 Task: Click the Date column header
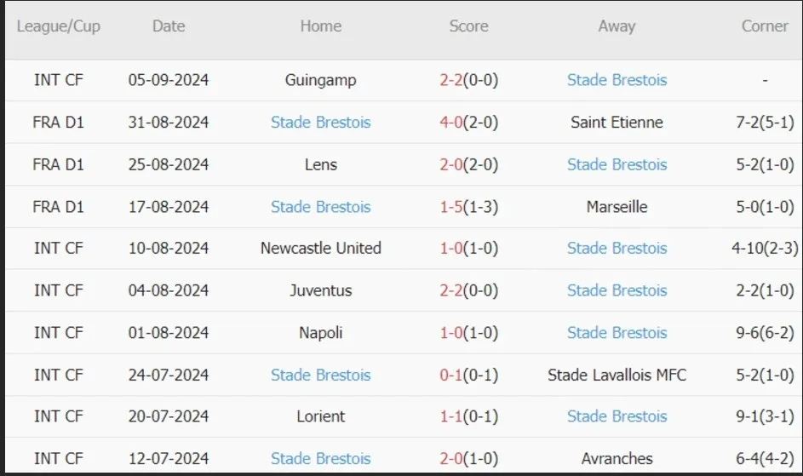[x=169, y=26]
